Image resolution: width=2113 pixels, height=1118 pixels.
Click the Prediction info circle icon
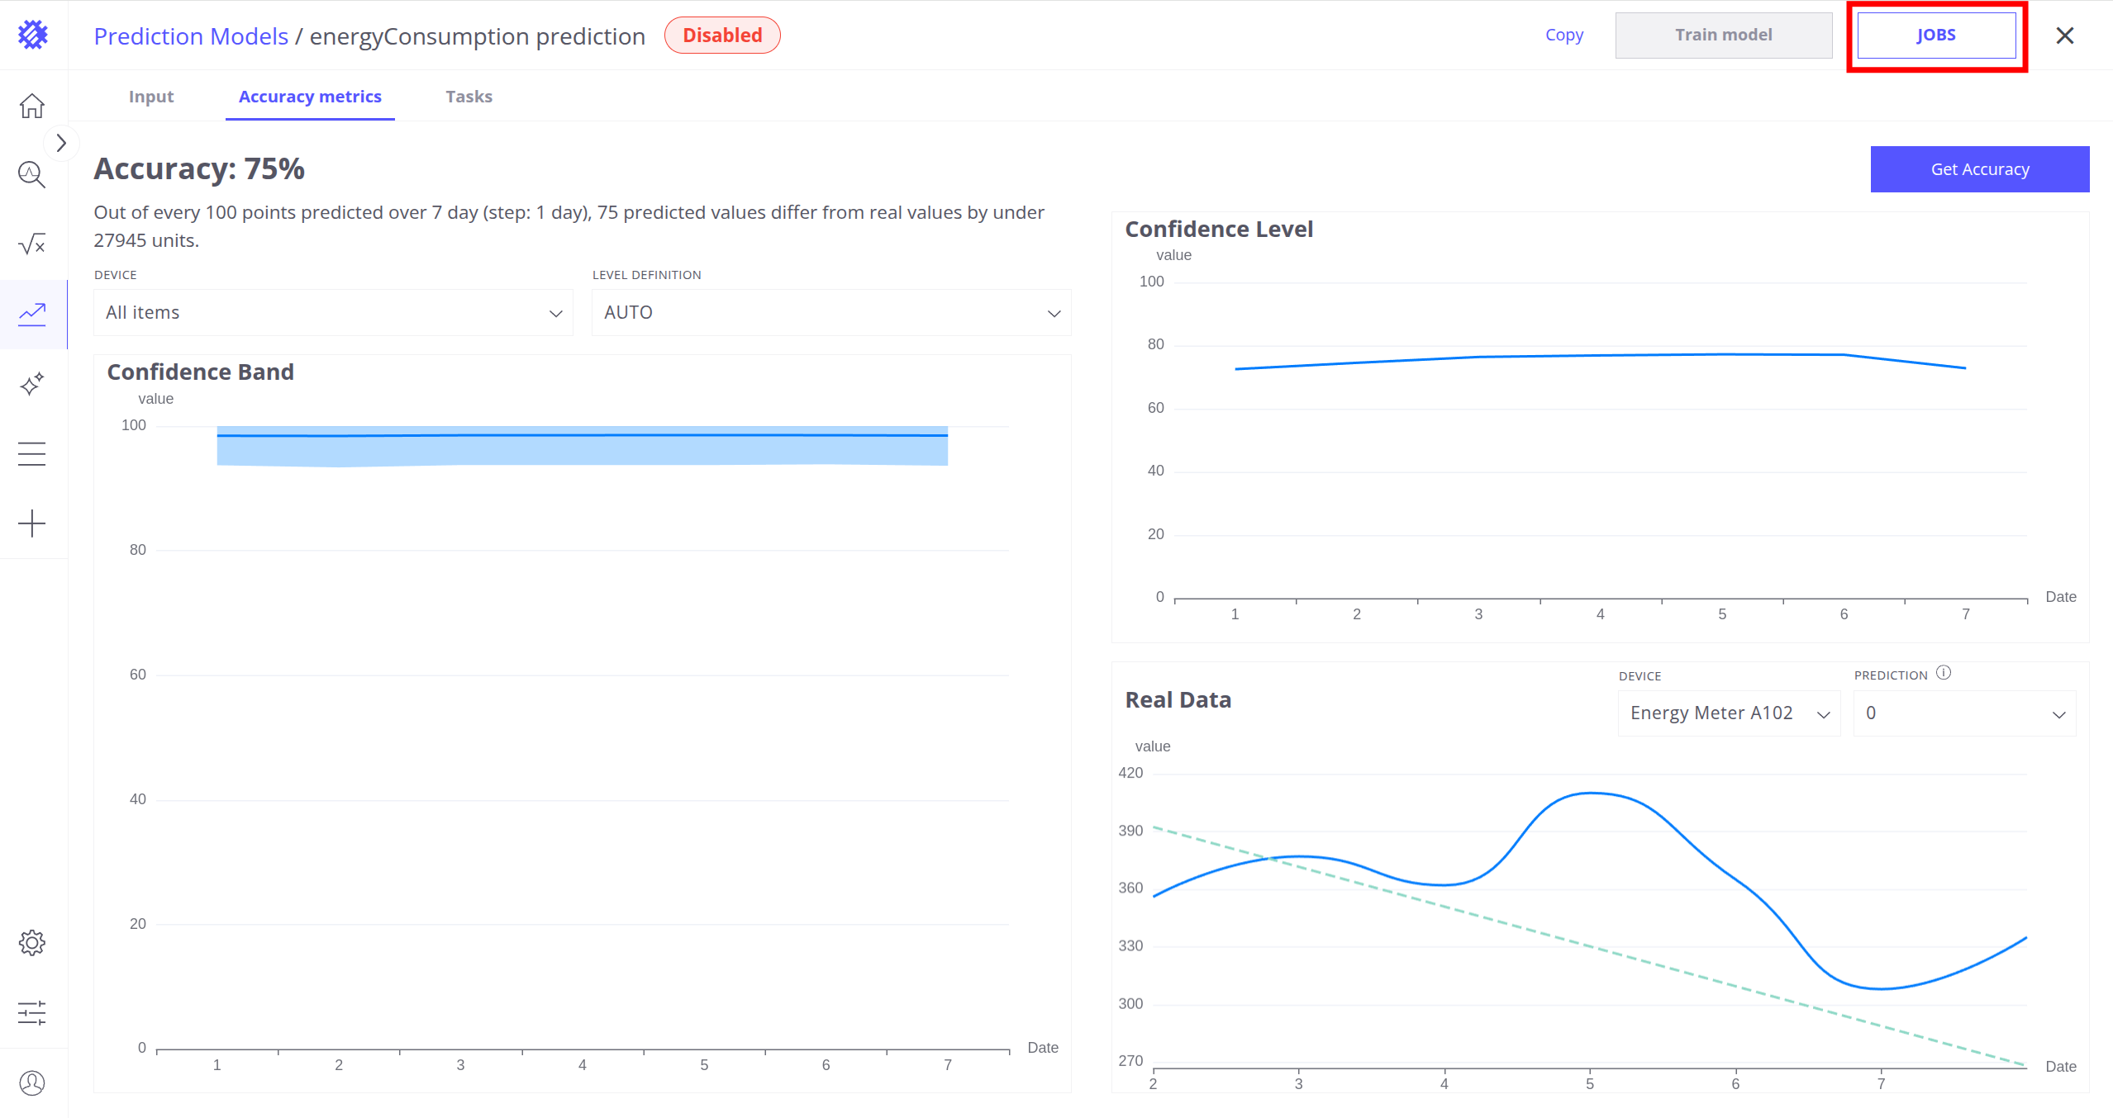pos(1944,673)
